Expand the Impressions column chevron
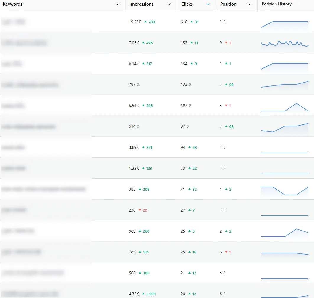Viewport: 314px width, 298px height. pyautogui.click(x=169, y=4)
